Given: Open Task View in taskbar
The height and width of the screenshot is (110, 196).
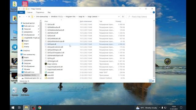Looking at the screenshot, I should click(19, 108).
